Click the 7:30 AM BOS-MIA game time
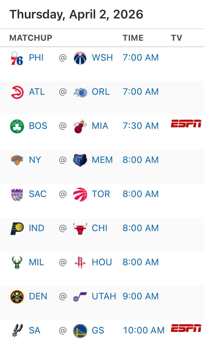The image size is (204, 344). pos(140,126)
